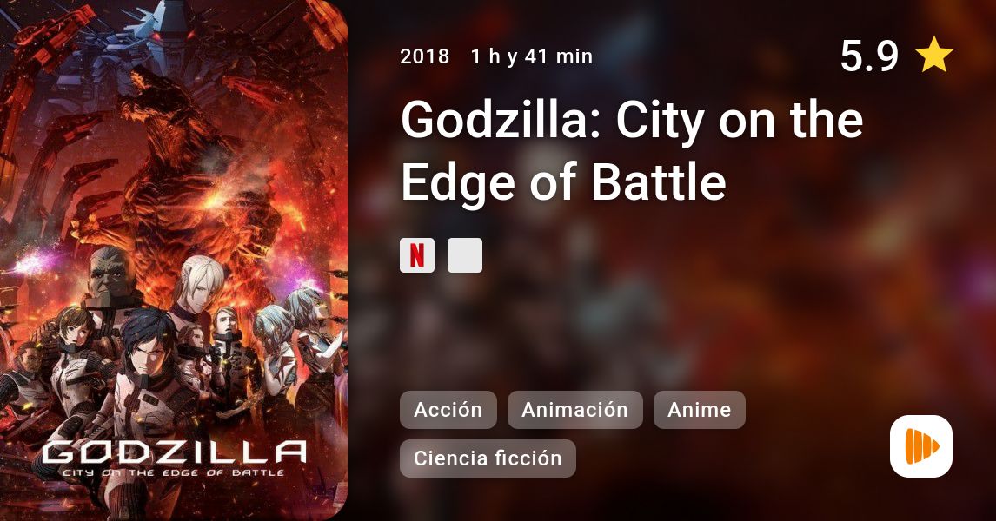
Task: Open the Netflix streaming provider icon
Action: [416, 255]
